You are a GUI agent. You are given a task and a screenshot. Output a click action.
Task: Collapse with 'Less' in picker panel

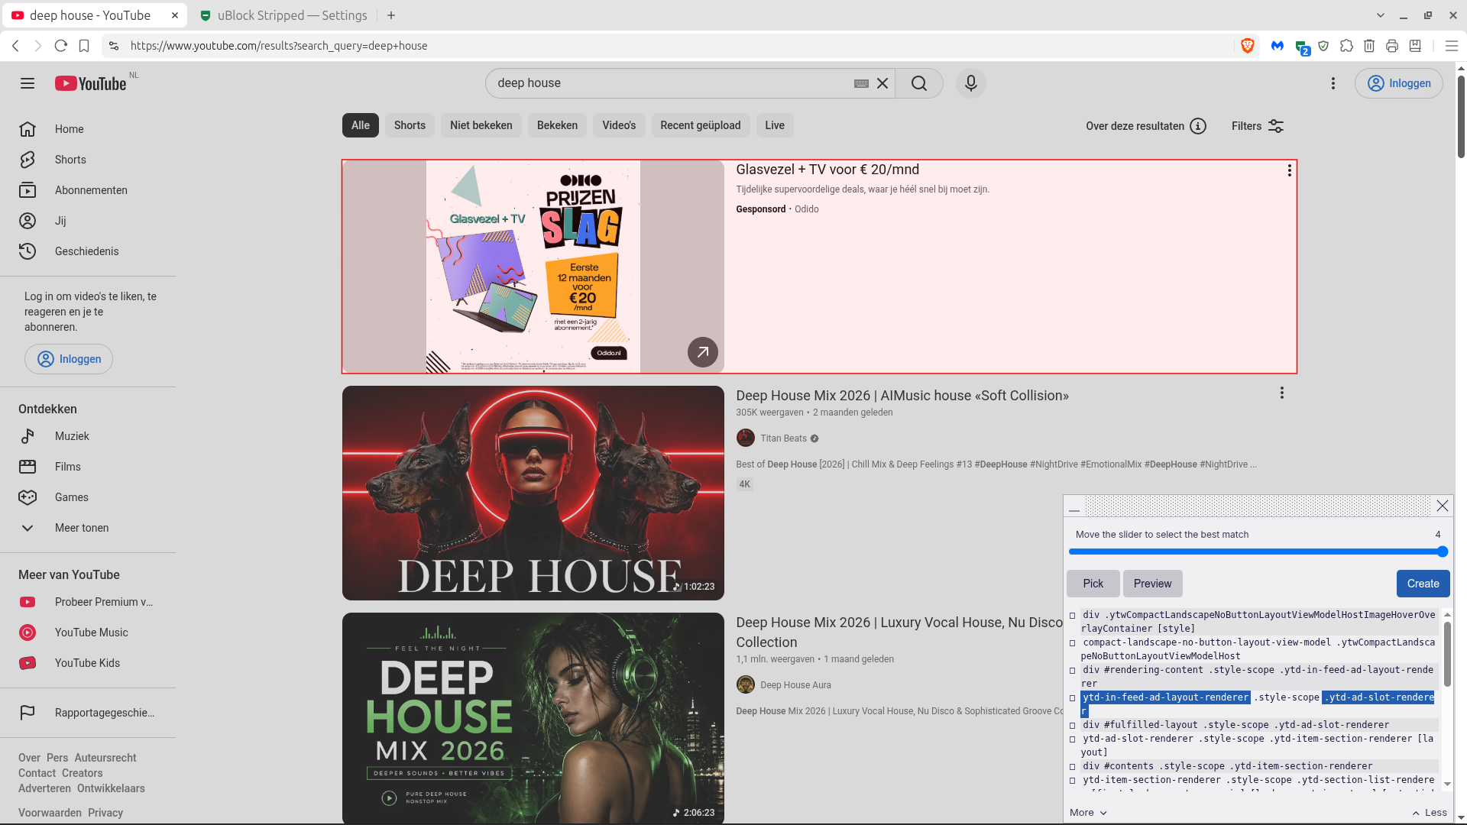1430,813
